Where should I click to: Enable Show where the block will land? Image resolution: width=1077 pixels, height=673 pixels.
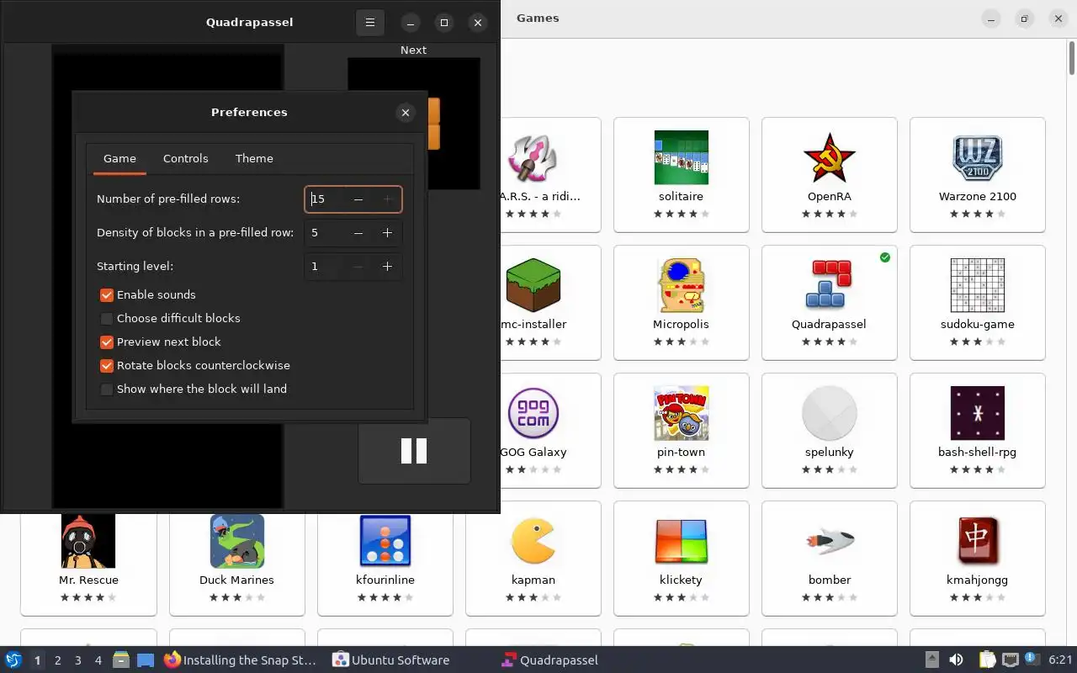coord(107,389)
